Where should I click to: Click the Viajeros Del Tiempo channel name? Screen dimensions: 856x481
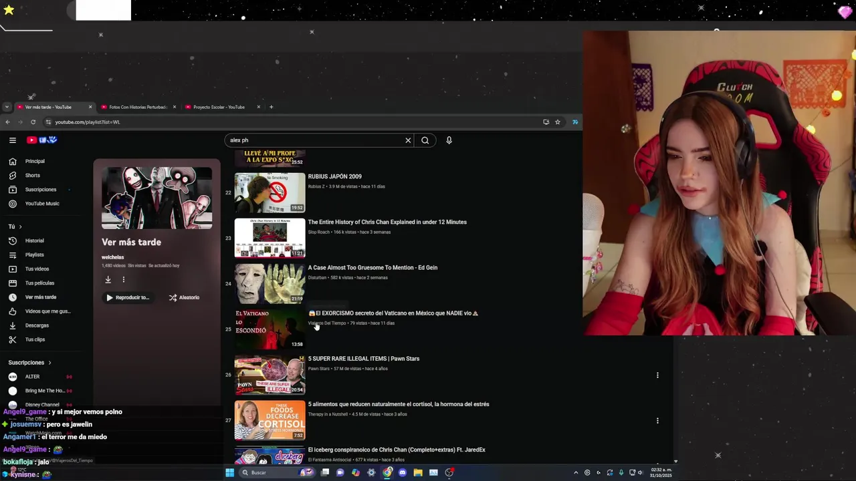tap(327, 323)
